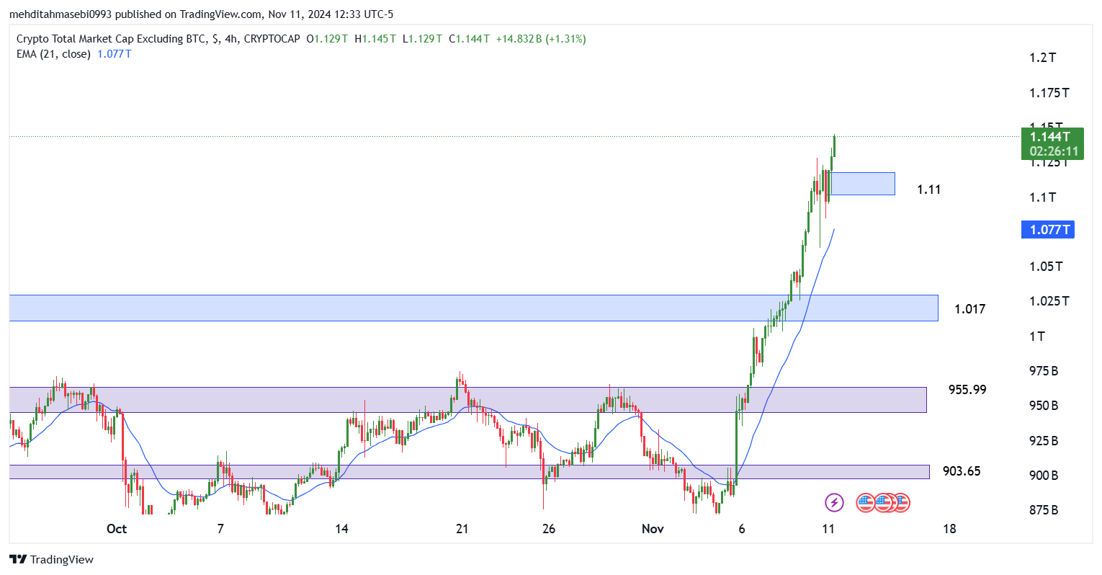Click the 14 date on time axis
The height and width of the screenshot is (575, 1102).
[341, 529]
